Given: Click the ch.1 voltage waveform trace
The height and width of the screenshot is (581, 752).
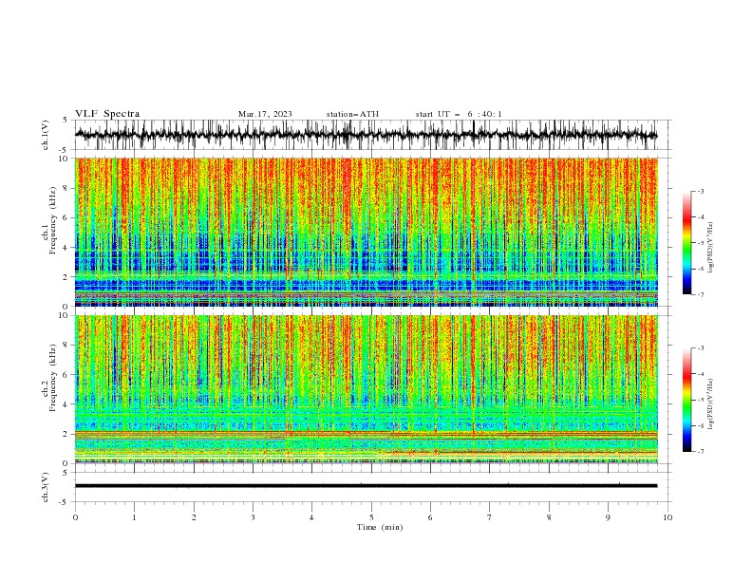Looking at the screenshot, I should [366, 135].
